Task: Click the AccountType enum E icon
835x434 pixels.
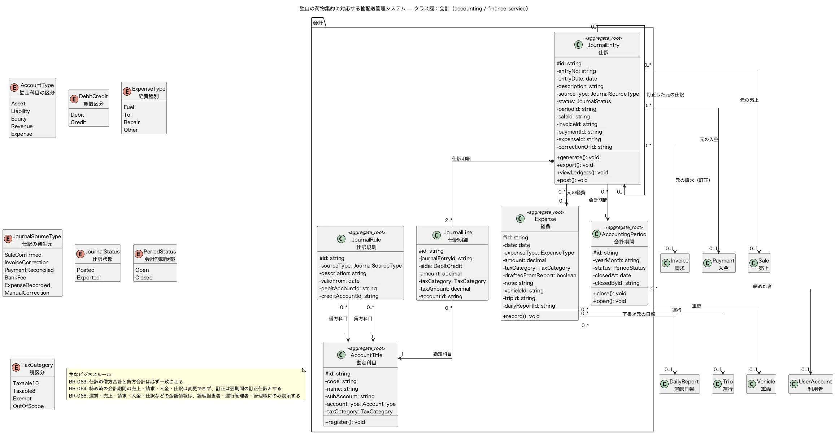Action: coord(14,88)
